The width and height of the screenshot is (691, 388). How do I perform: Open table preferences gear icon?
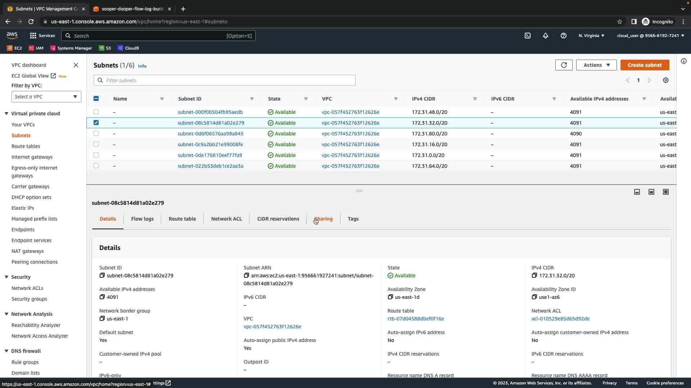coord(665,80)
